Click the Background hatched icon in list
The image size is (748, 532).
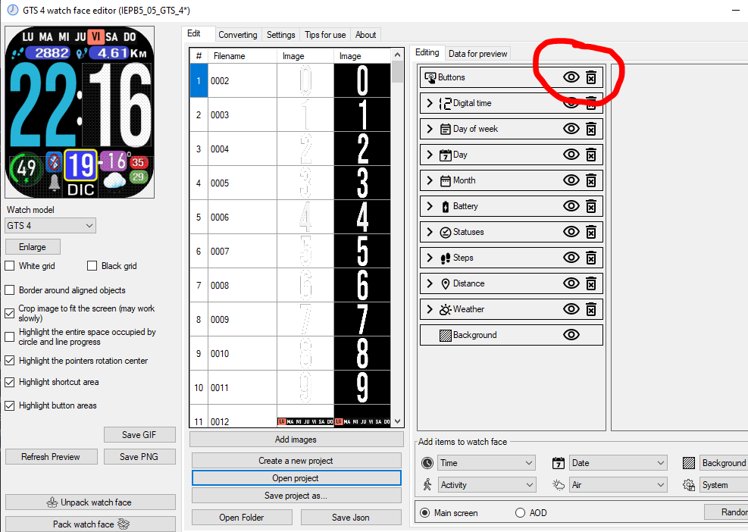point(445,336)
